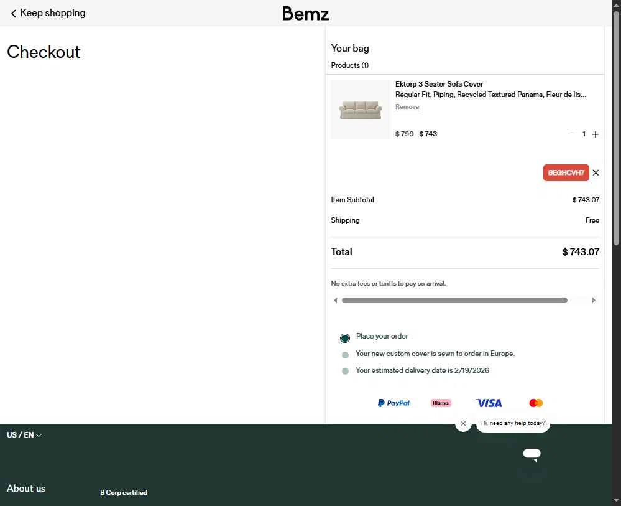
Task: Click the Klarna payment icon
Action: point(441,403)
